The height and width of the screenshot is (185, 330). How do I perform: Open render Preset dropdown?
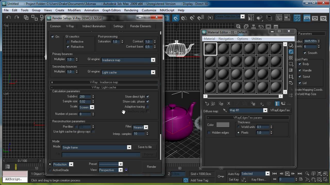tap(111, 164)
